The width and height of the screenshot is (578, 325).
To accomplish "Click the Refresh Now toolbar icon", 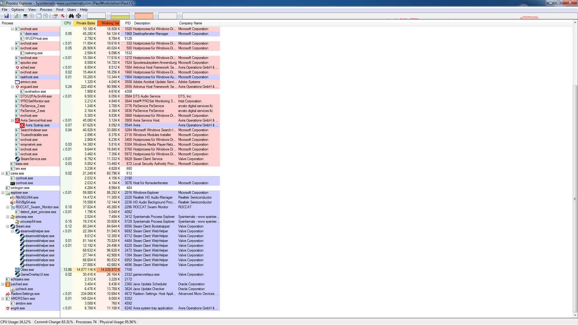I will click(x=16, y=16).
